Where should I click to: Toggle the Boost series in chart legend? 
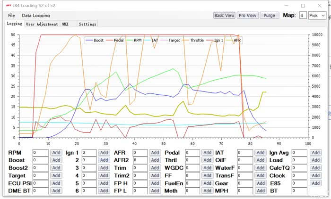tap(98, 41)
